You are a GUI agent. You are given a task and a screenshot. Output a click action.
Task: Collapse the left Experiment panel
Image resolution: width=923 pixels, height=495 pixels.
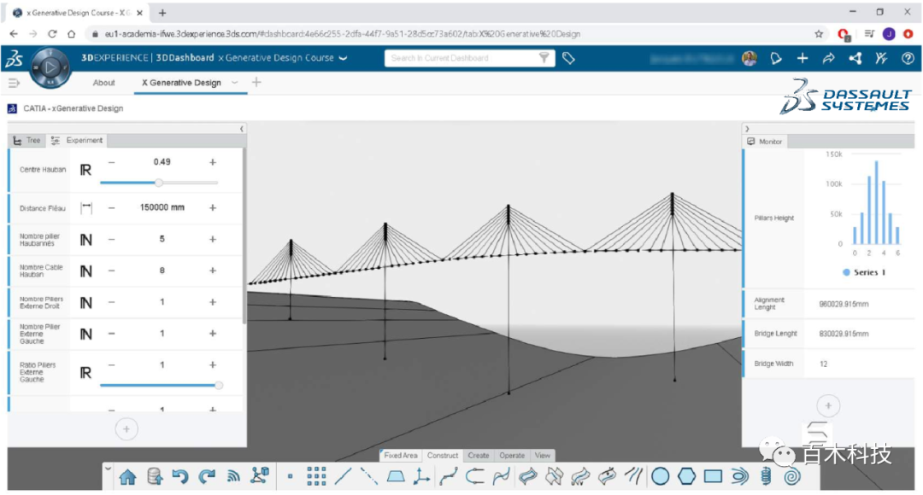242,129
